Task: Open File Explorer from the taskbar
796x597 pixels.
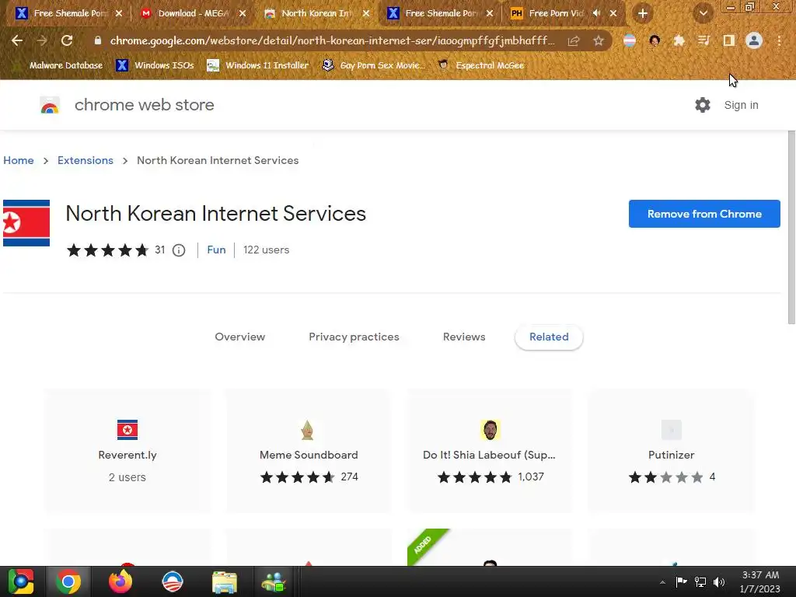Action: (225, 581)
